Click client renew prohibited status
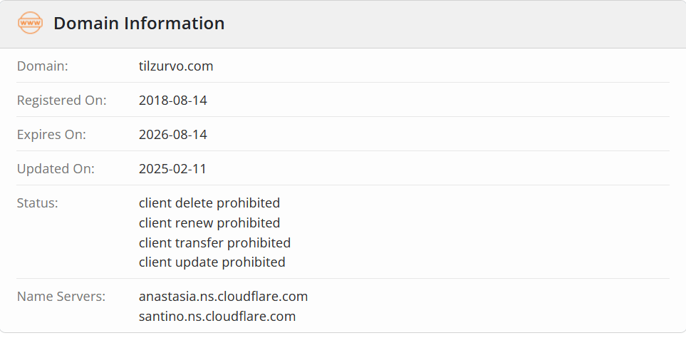Image resolution: width=686 pixels, height=338 pixels. click(x=209, y=223)
